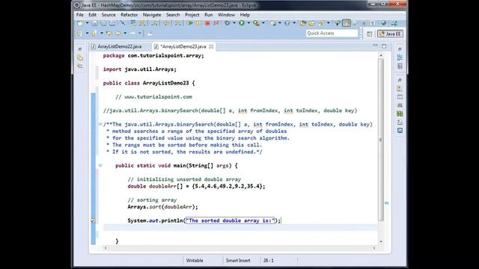Click the Open Perspective icon
Image resolution: width=479 pixels, height=269 pixels.
coord(369,34)
